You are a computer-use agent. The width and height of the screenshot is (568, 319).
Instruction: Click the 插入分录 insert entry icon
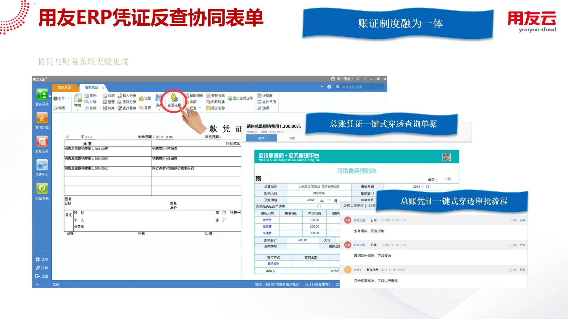coord(120,96)
